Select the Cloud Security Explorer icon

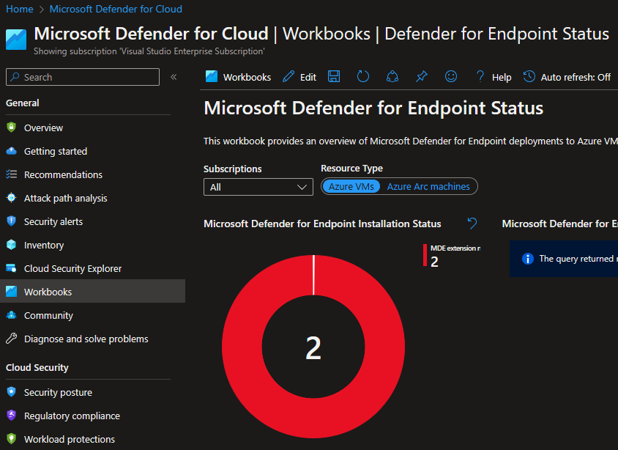click(10, 268)
